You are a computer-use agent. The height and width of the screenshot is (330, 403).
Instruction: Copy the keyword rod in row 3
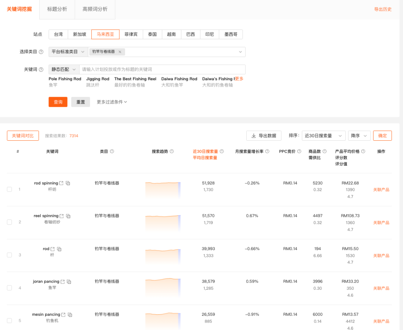59,249
